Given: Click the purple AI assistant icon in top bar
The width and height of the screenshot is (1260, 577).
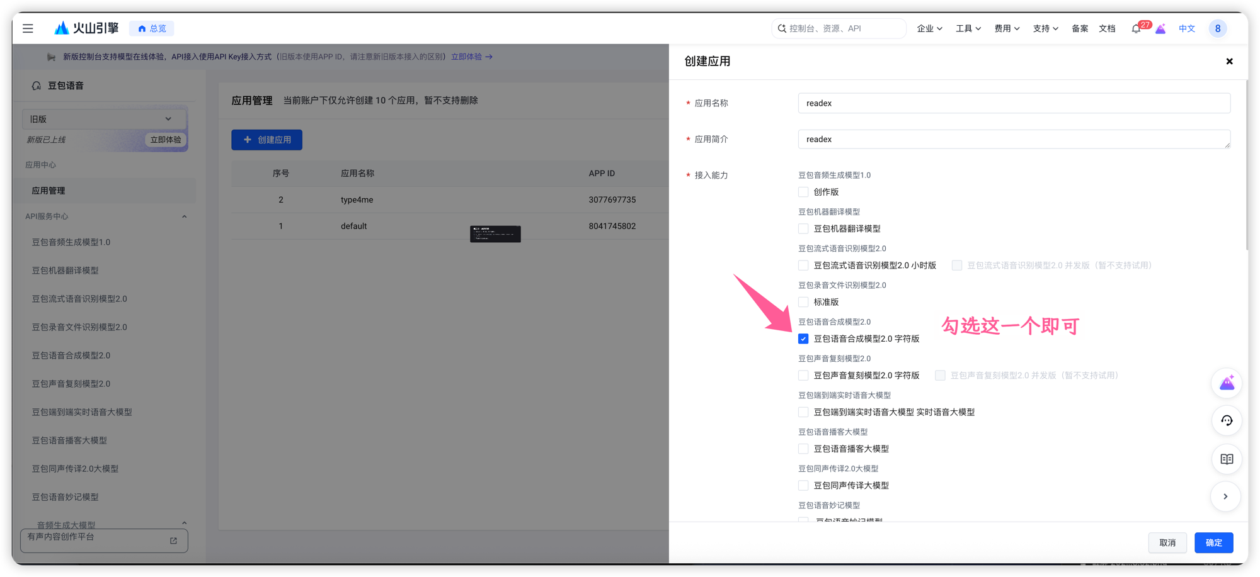Looking at the screenshot, I should click(1160, 29).
